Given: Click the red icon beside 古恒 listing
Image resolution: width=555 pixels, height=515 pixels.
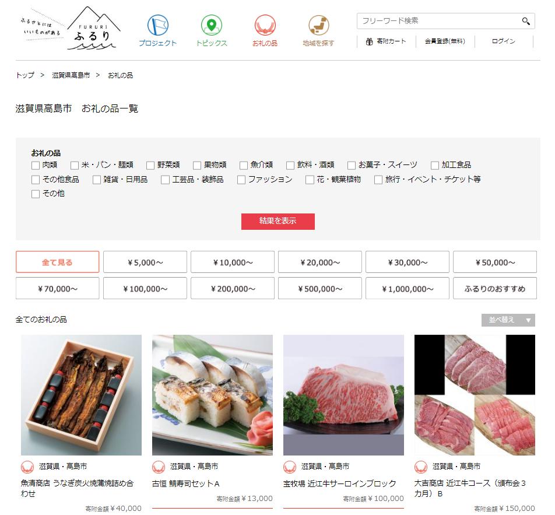Looking at the screenshot, I should coord(159,467).
